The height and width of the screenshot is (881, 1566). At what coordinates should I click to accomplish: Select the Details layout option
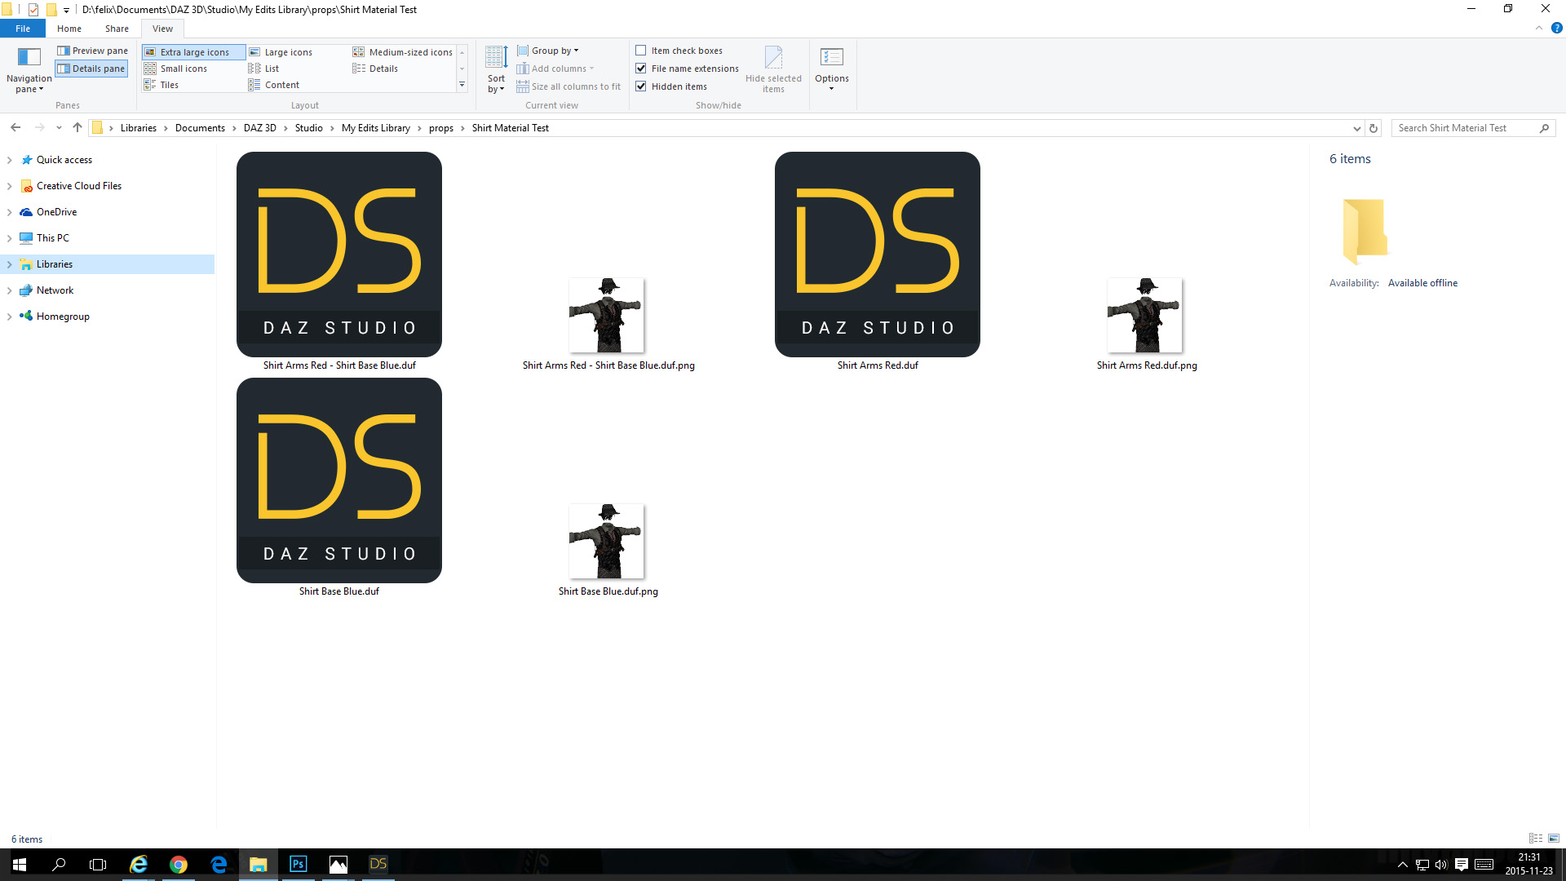pos(383,69)
